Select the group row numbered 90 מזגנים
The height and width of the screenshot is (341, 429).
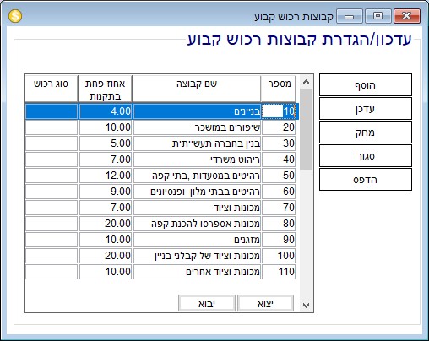tap(160, 240)
